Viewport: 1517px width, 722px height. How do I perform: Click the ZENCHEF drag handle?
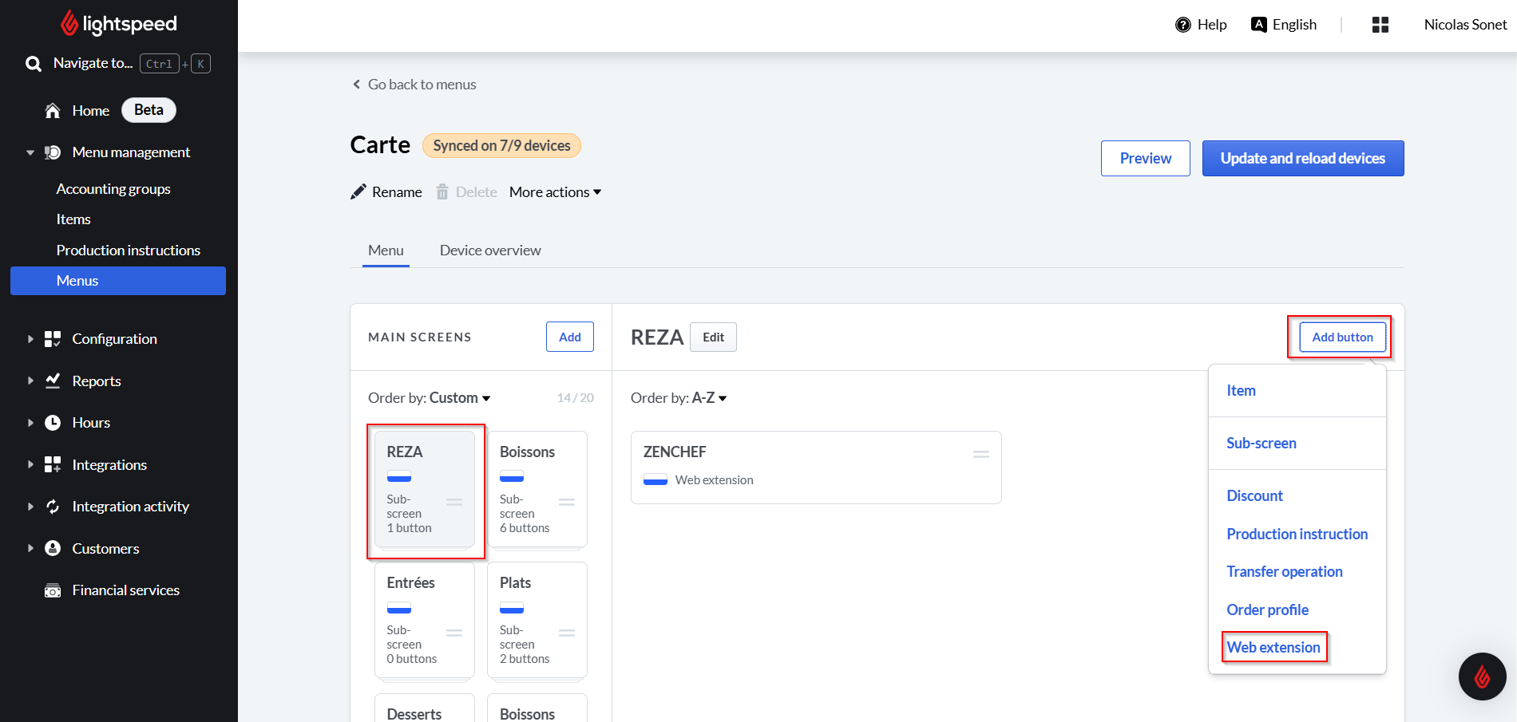point(981,454)
